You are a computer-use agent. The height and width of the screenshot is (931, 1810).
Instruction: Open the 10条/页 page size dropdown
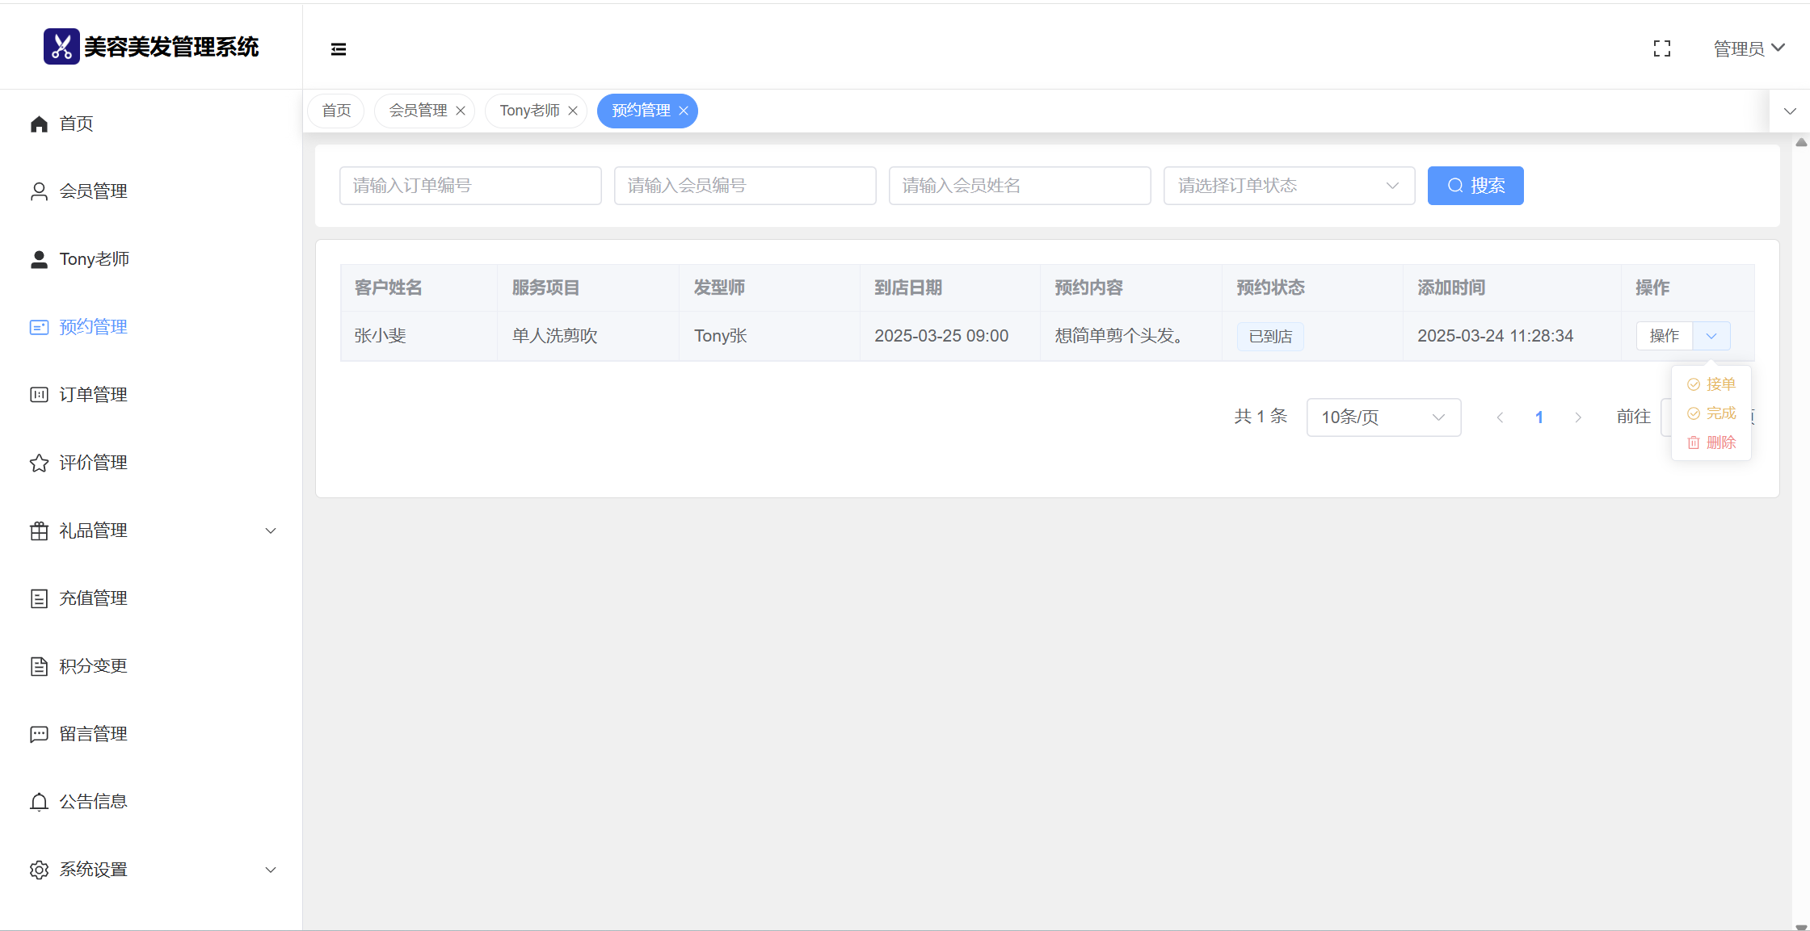click(1383, 417)
